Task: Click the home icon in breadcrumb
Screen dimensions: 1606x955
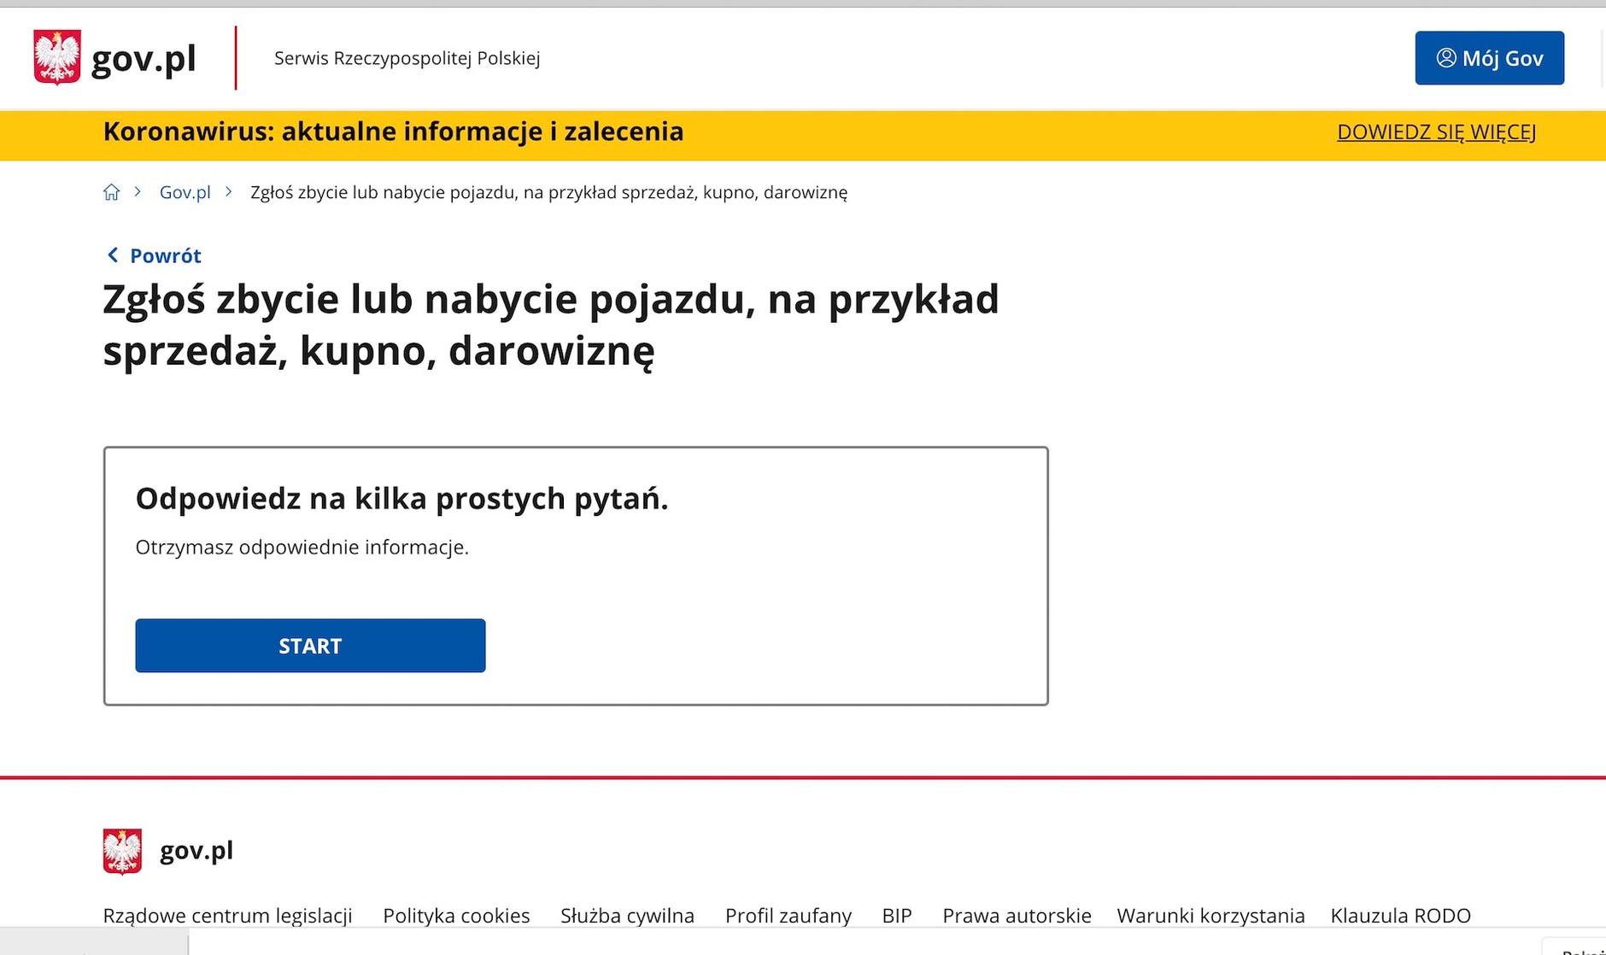Action: [111, 191]
